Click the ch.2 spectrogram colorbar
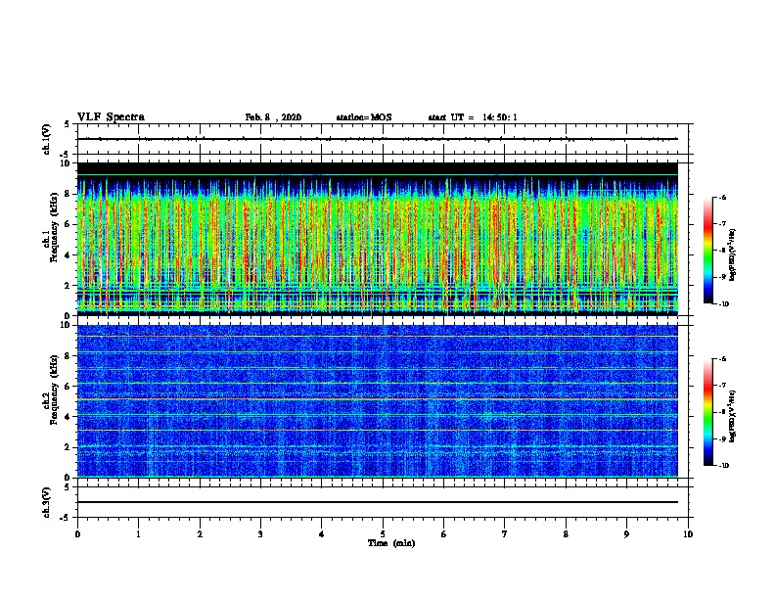The height and width of the screenshot is (599, 775). [707, 412]
